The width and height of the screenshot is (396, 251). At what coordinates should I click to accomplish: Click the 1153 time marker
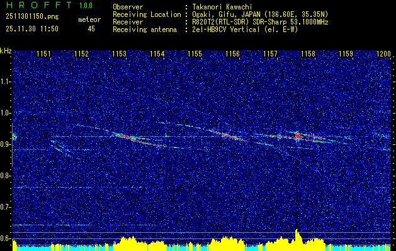pos(119,54)
